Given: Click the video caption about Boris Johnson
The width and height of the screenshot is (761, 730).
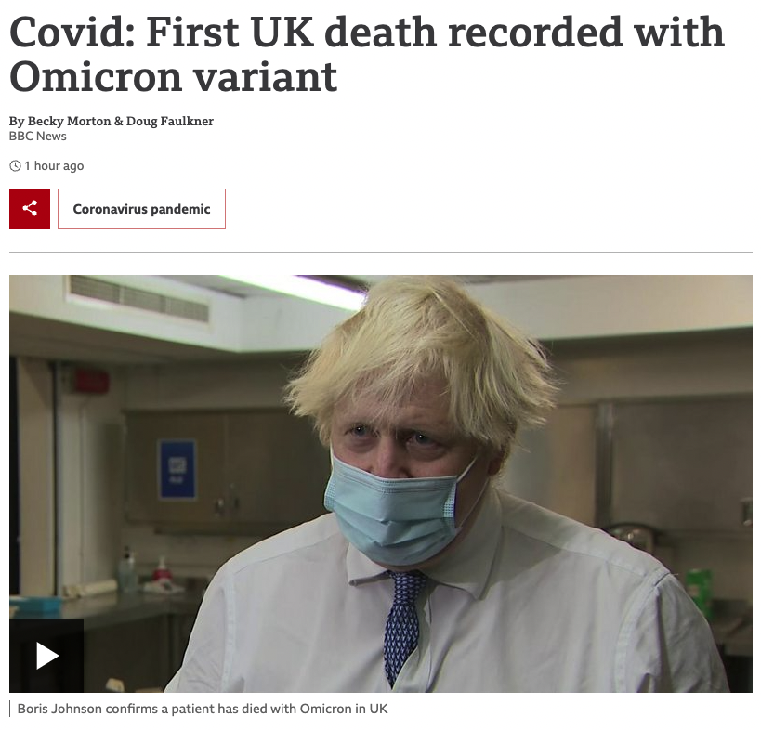Looking at the screenshot, I should (203, 709).
